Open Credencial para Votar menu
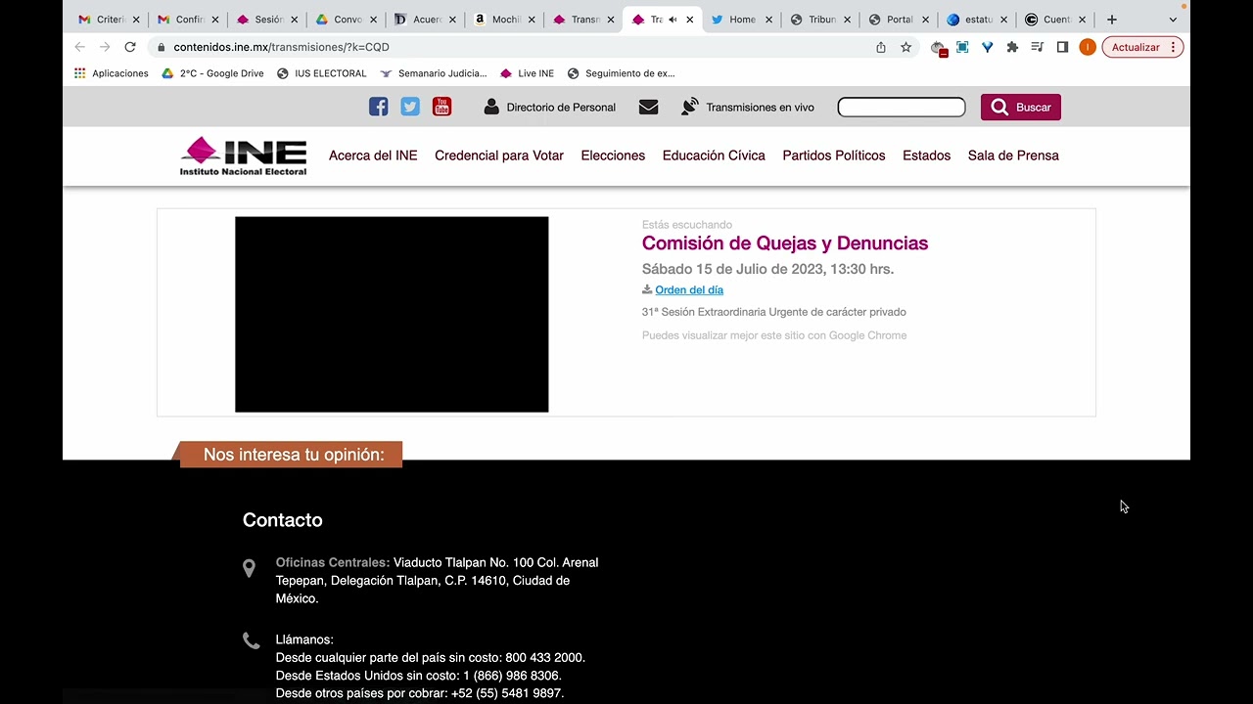The width and height of the screenshot is (1253, 704). coord(499,155)
